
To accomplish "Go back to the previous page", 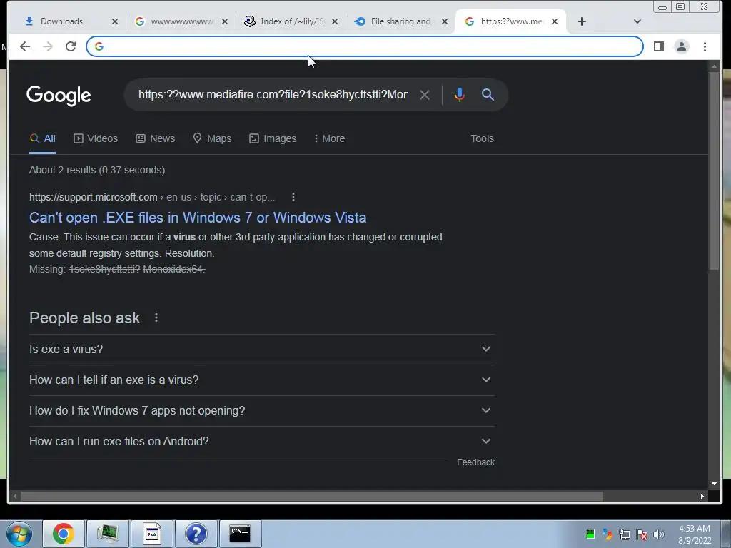I will [x=25, y=46].
